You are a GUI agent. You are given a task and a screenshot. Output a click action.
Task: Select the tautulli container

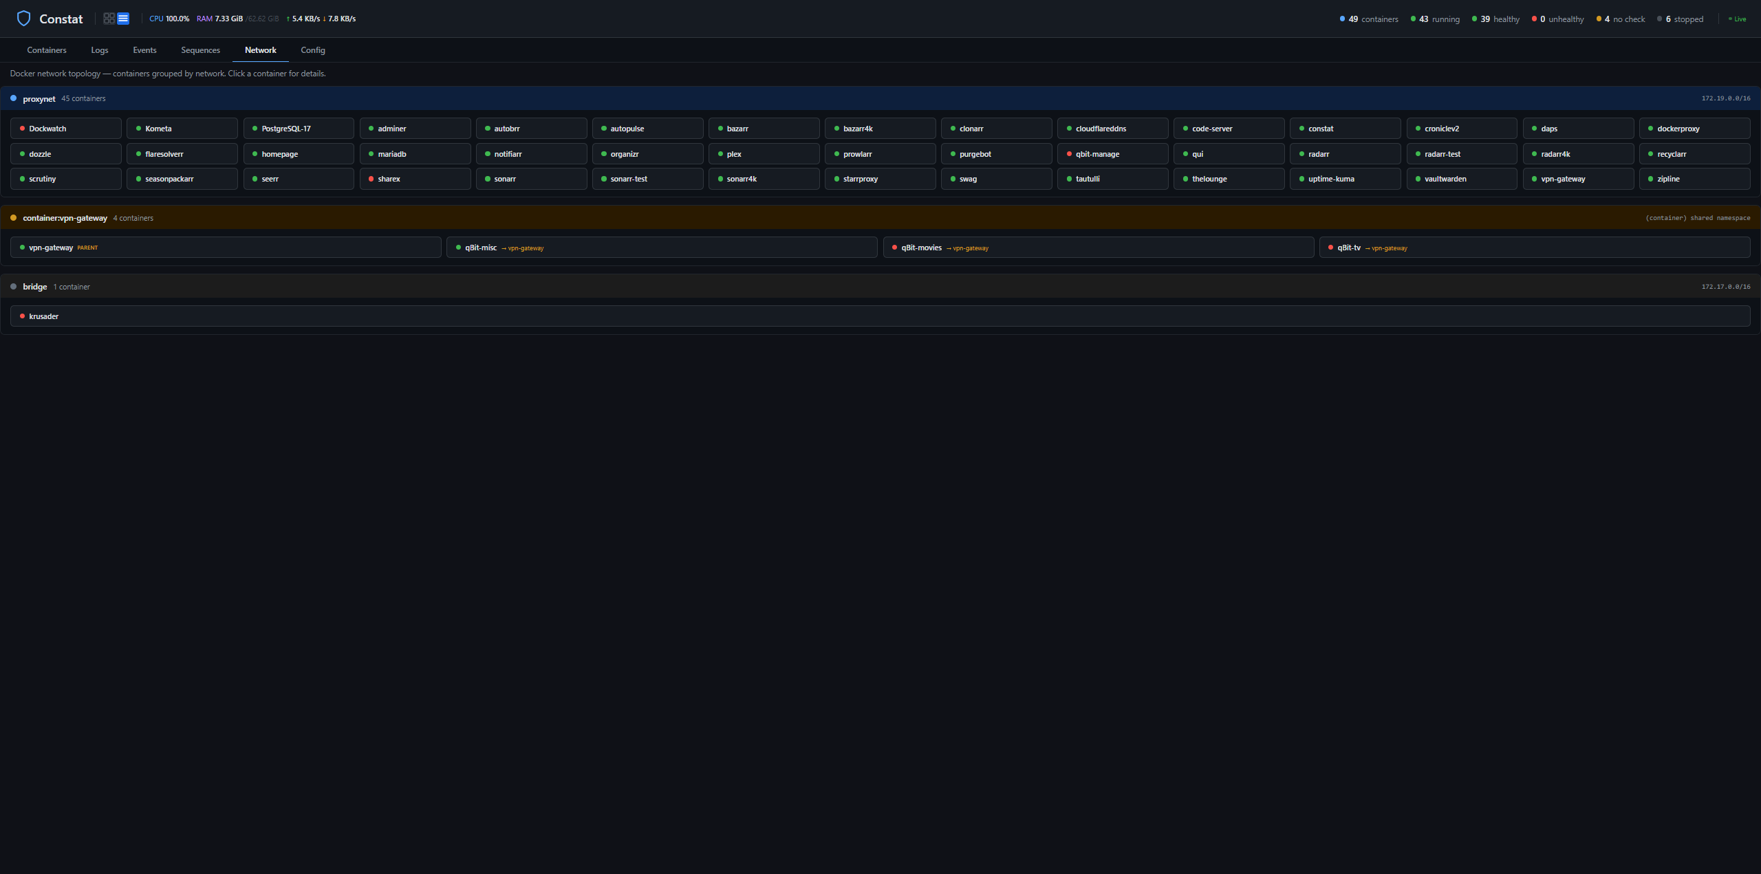pyautogui.click(x=1112, y=179)
